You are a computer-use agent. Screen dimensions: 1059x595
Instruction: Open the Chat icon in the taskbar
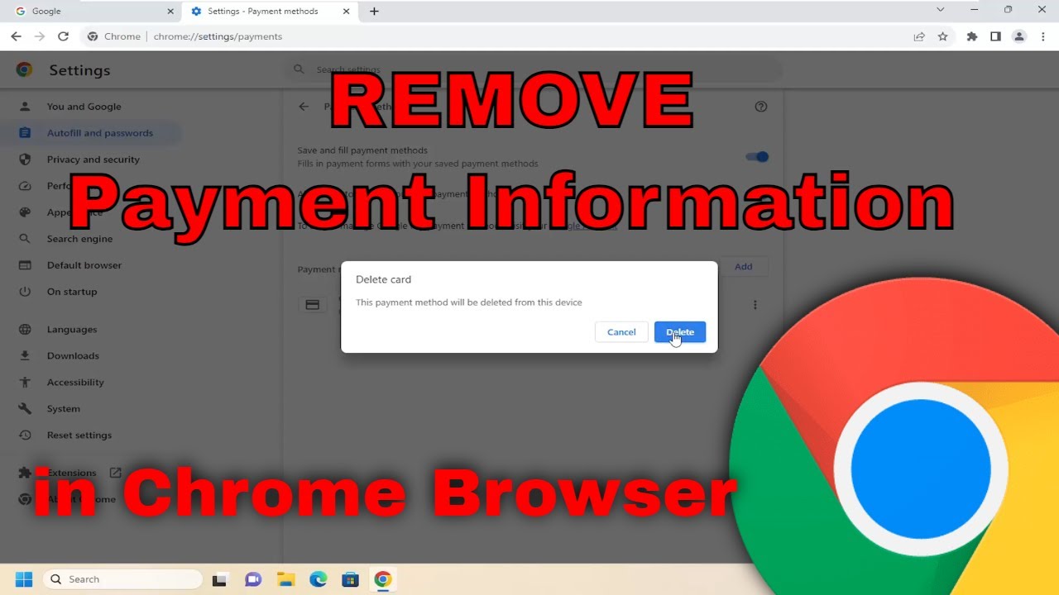tap(253, 579)
